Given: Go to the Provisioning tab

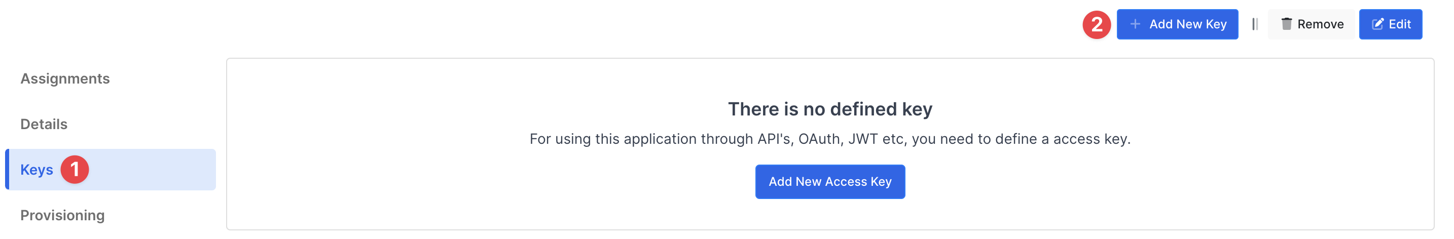Looking at the screenshot, I should pyautogui.click(x=63, y=215).
